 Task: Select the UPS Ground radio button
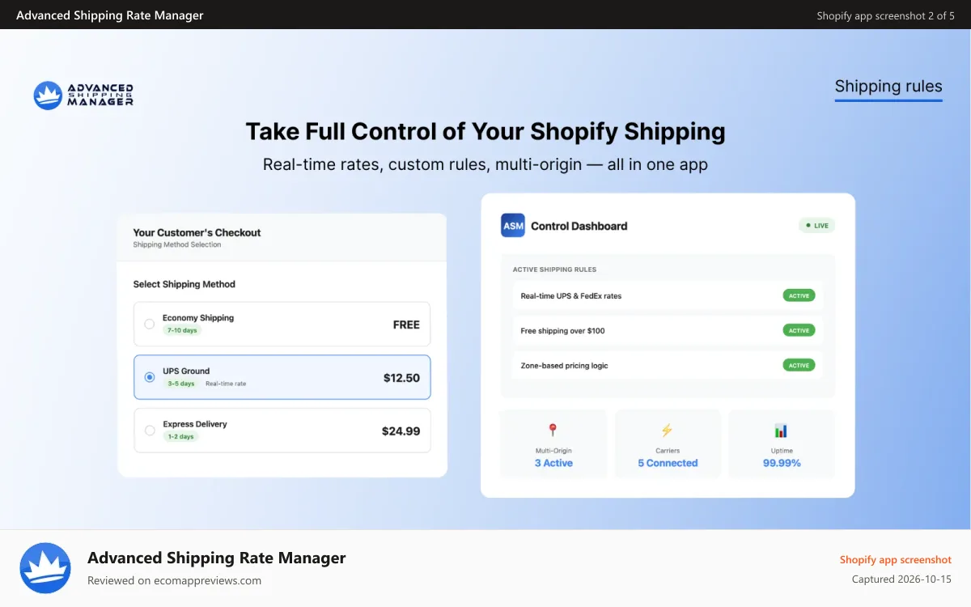[x=149, y=377]
